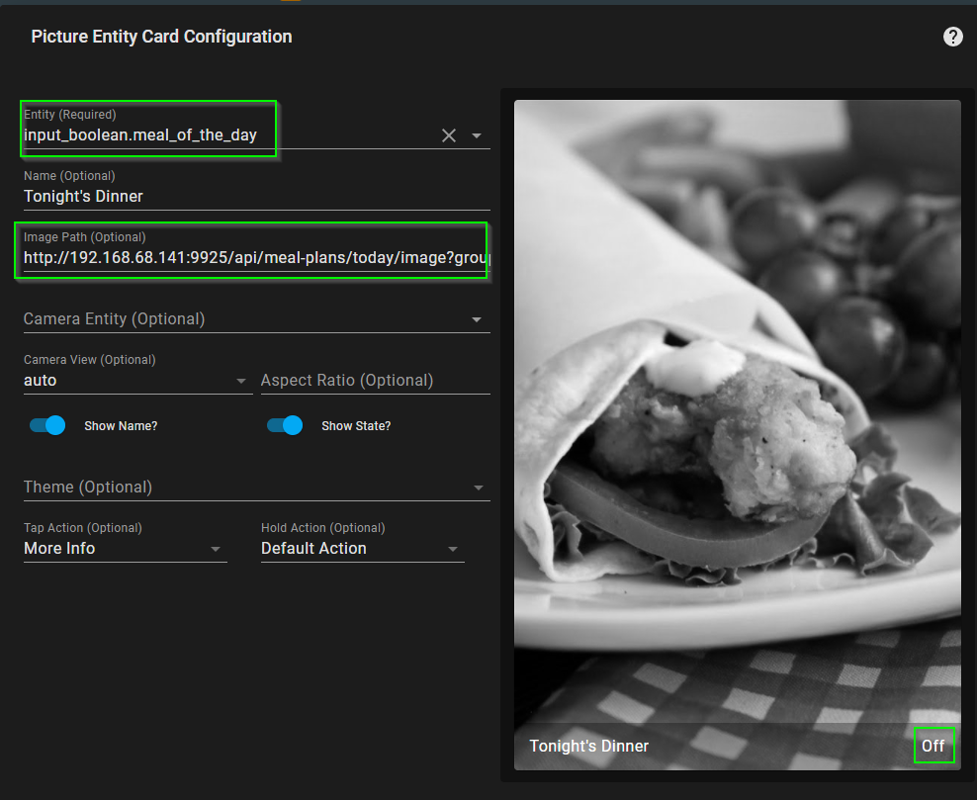Screen dimensions: 977x800
Task: Click the Aspect Ratio field
Action: coord(375,380)
